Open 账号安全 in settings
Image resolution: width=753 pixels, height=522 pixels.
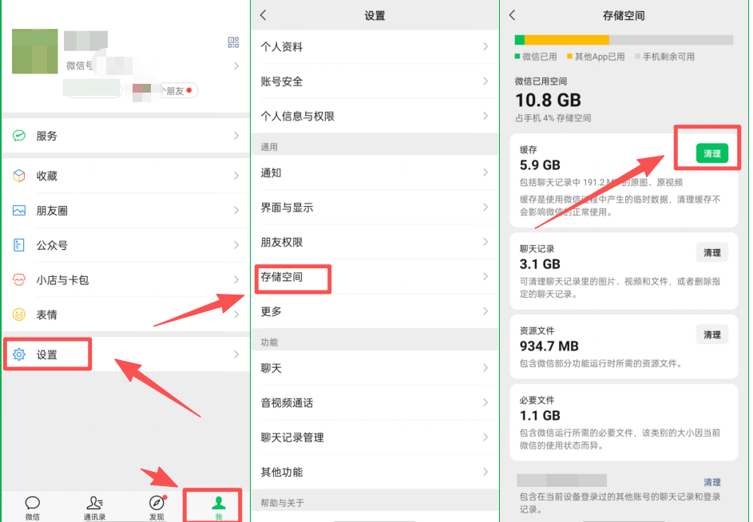375,81
